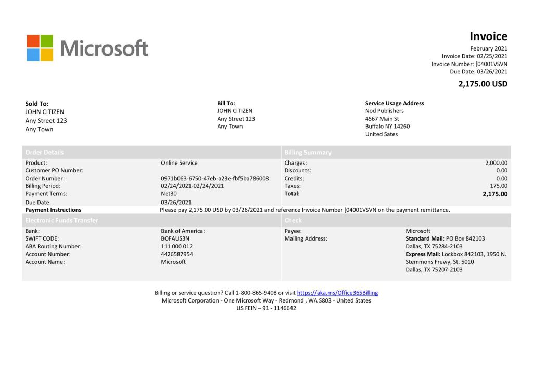This screenshot has height=377, width=533.
Task: Click the SWIFT code BOFAUS3N
Action: (175, 238)
